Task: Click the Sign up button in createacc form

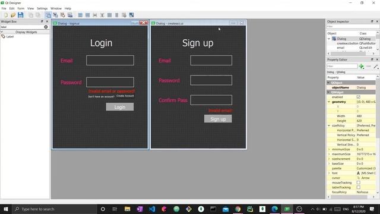Action: (x=218, y=119)
